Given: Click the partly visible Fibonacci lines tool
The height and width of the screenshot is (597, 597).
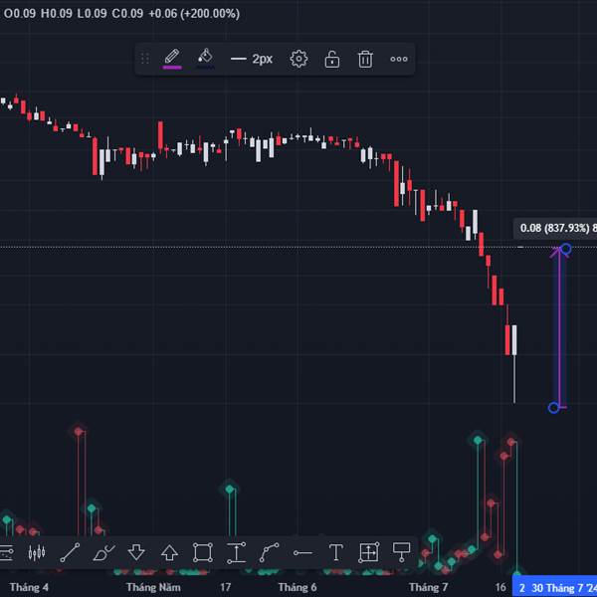Looking at the screenshot, I should (x=6, y=553).
